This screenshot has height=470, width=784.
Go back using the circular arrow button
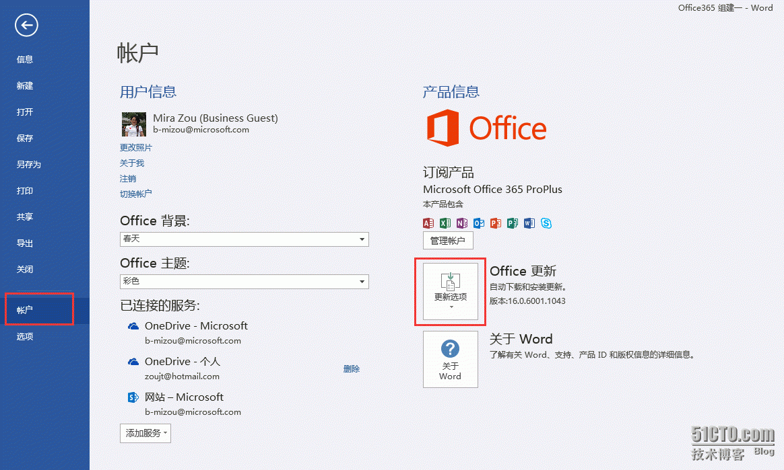tap(26, 25)
